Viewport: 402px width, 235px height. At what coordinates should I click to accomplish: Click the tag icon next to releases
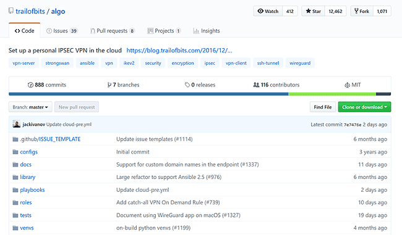click(x=187, y=85)
